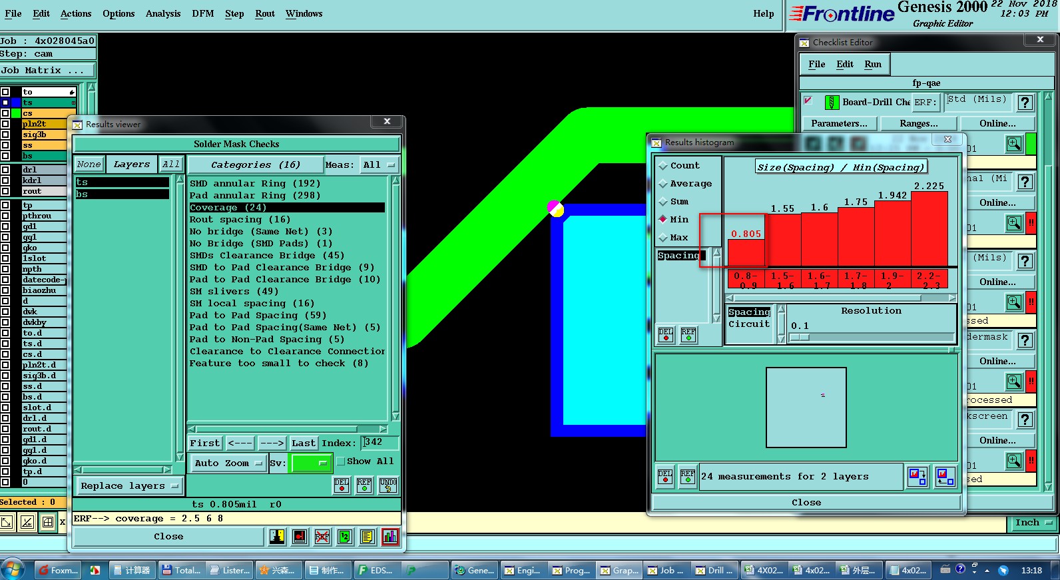1060x580 pixels.
Task: Click the REF icon in Results viewer
Action: [364, 485]
